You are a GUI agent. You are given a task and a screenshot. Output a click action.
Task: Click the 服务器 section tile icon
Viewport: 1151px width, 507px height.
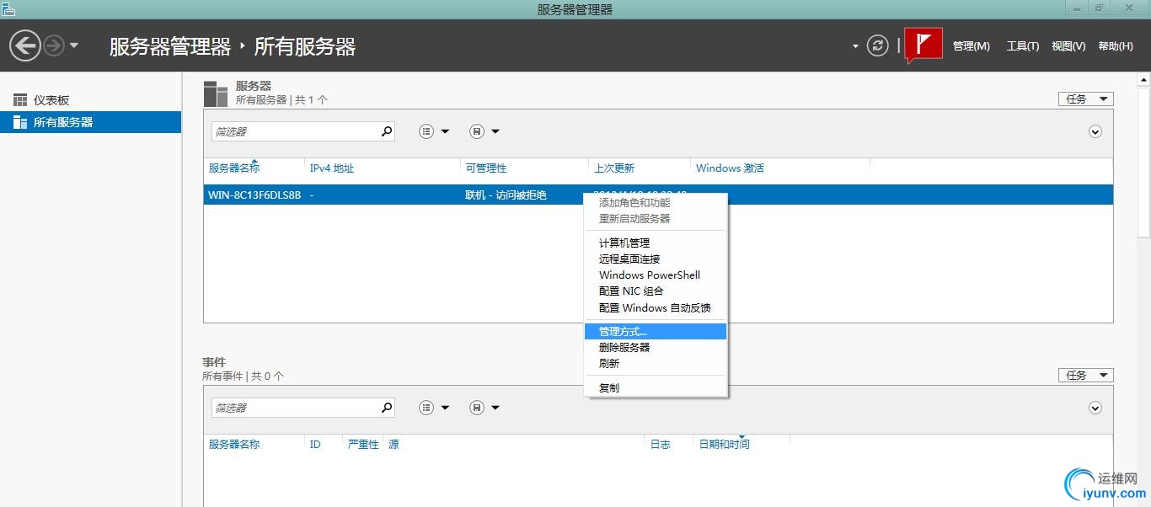[x=216, y=94]
